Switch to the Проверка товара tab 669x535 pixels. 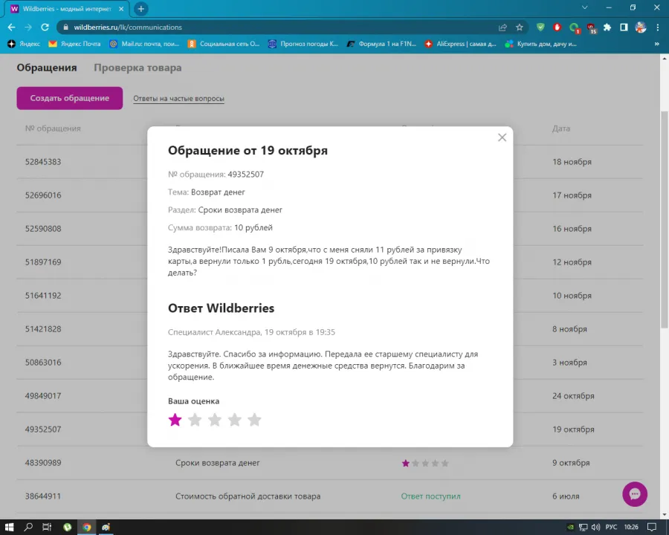click(x=138, y=68)
